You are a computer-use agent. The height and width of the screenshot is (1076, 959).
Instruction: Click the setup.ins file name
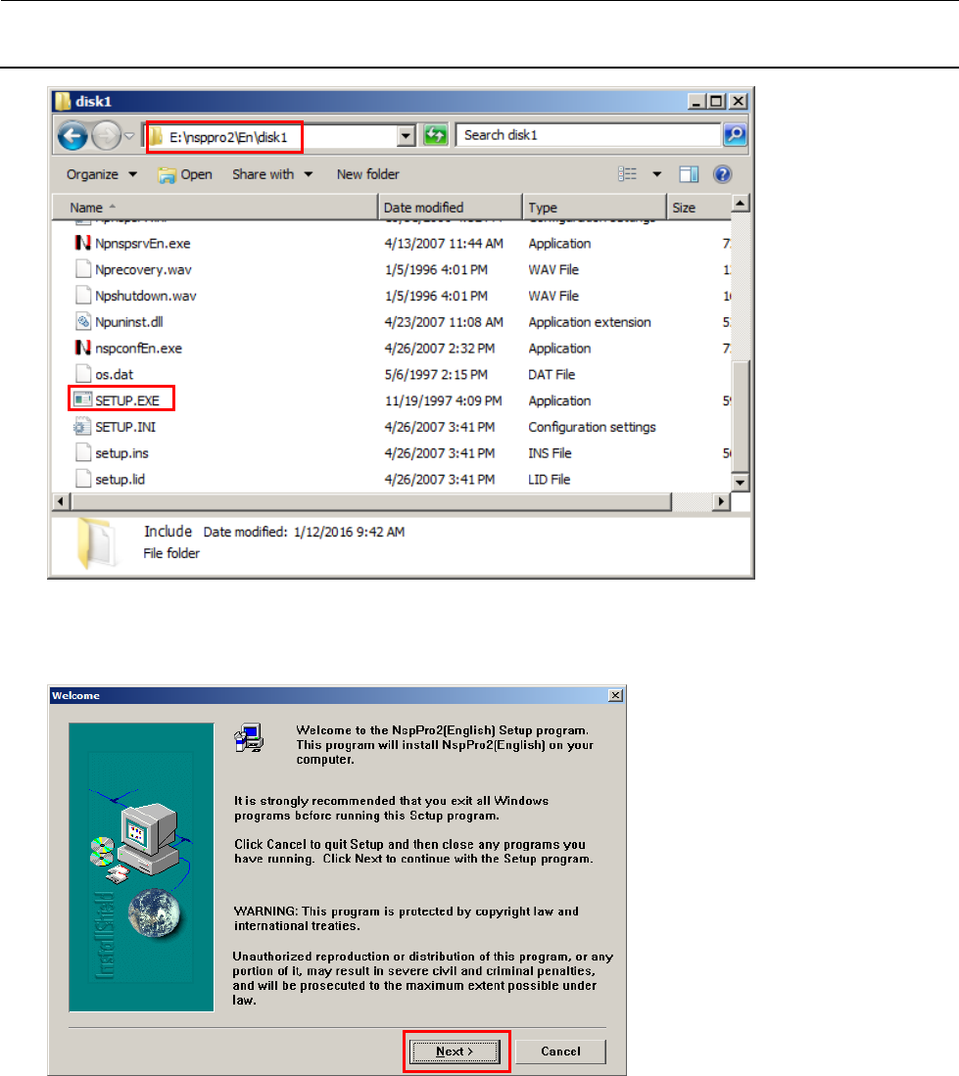tap(121, 453)
